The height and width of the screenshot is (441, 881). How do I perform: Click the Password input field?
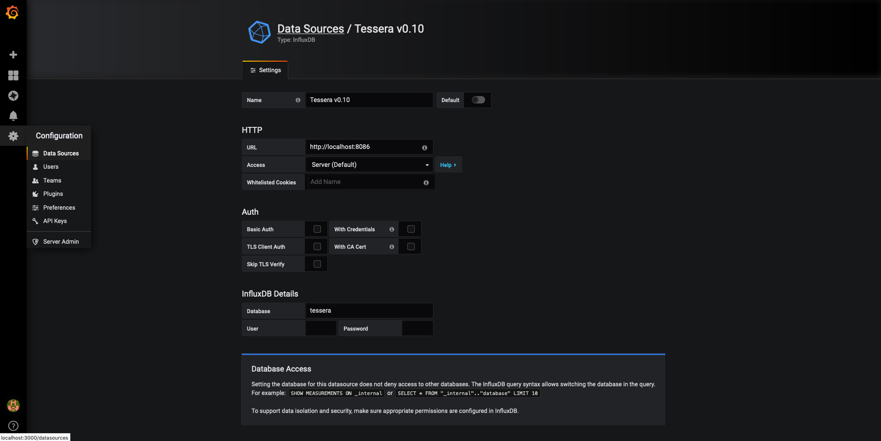418,328
